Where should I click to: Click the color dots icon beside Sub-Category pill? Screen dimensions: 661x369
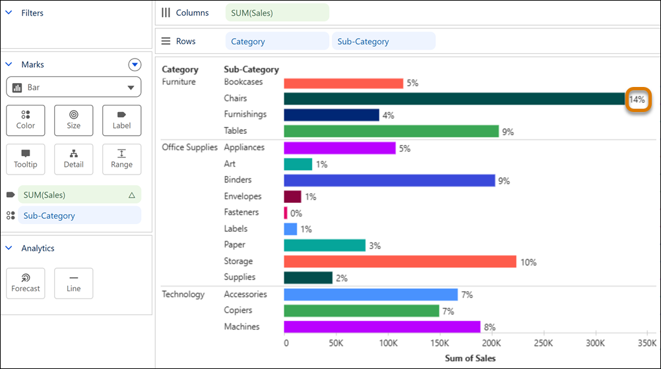(11, 215)
